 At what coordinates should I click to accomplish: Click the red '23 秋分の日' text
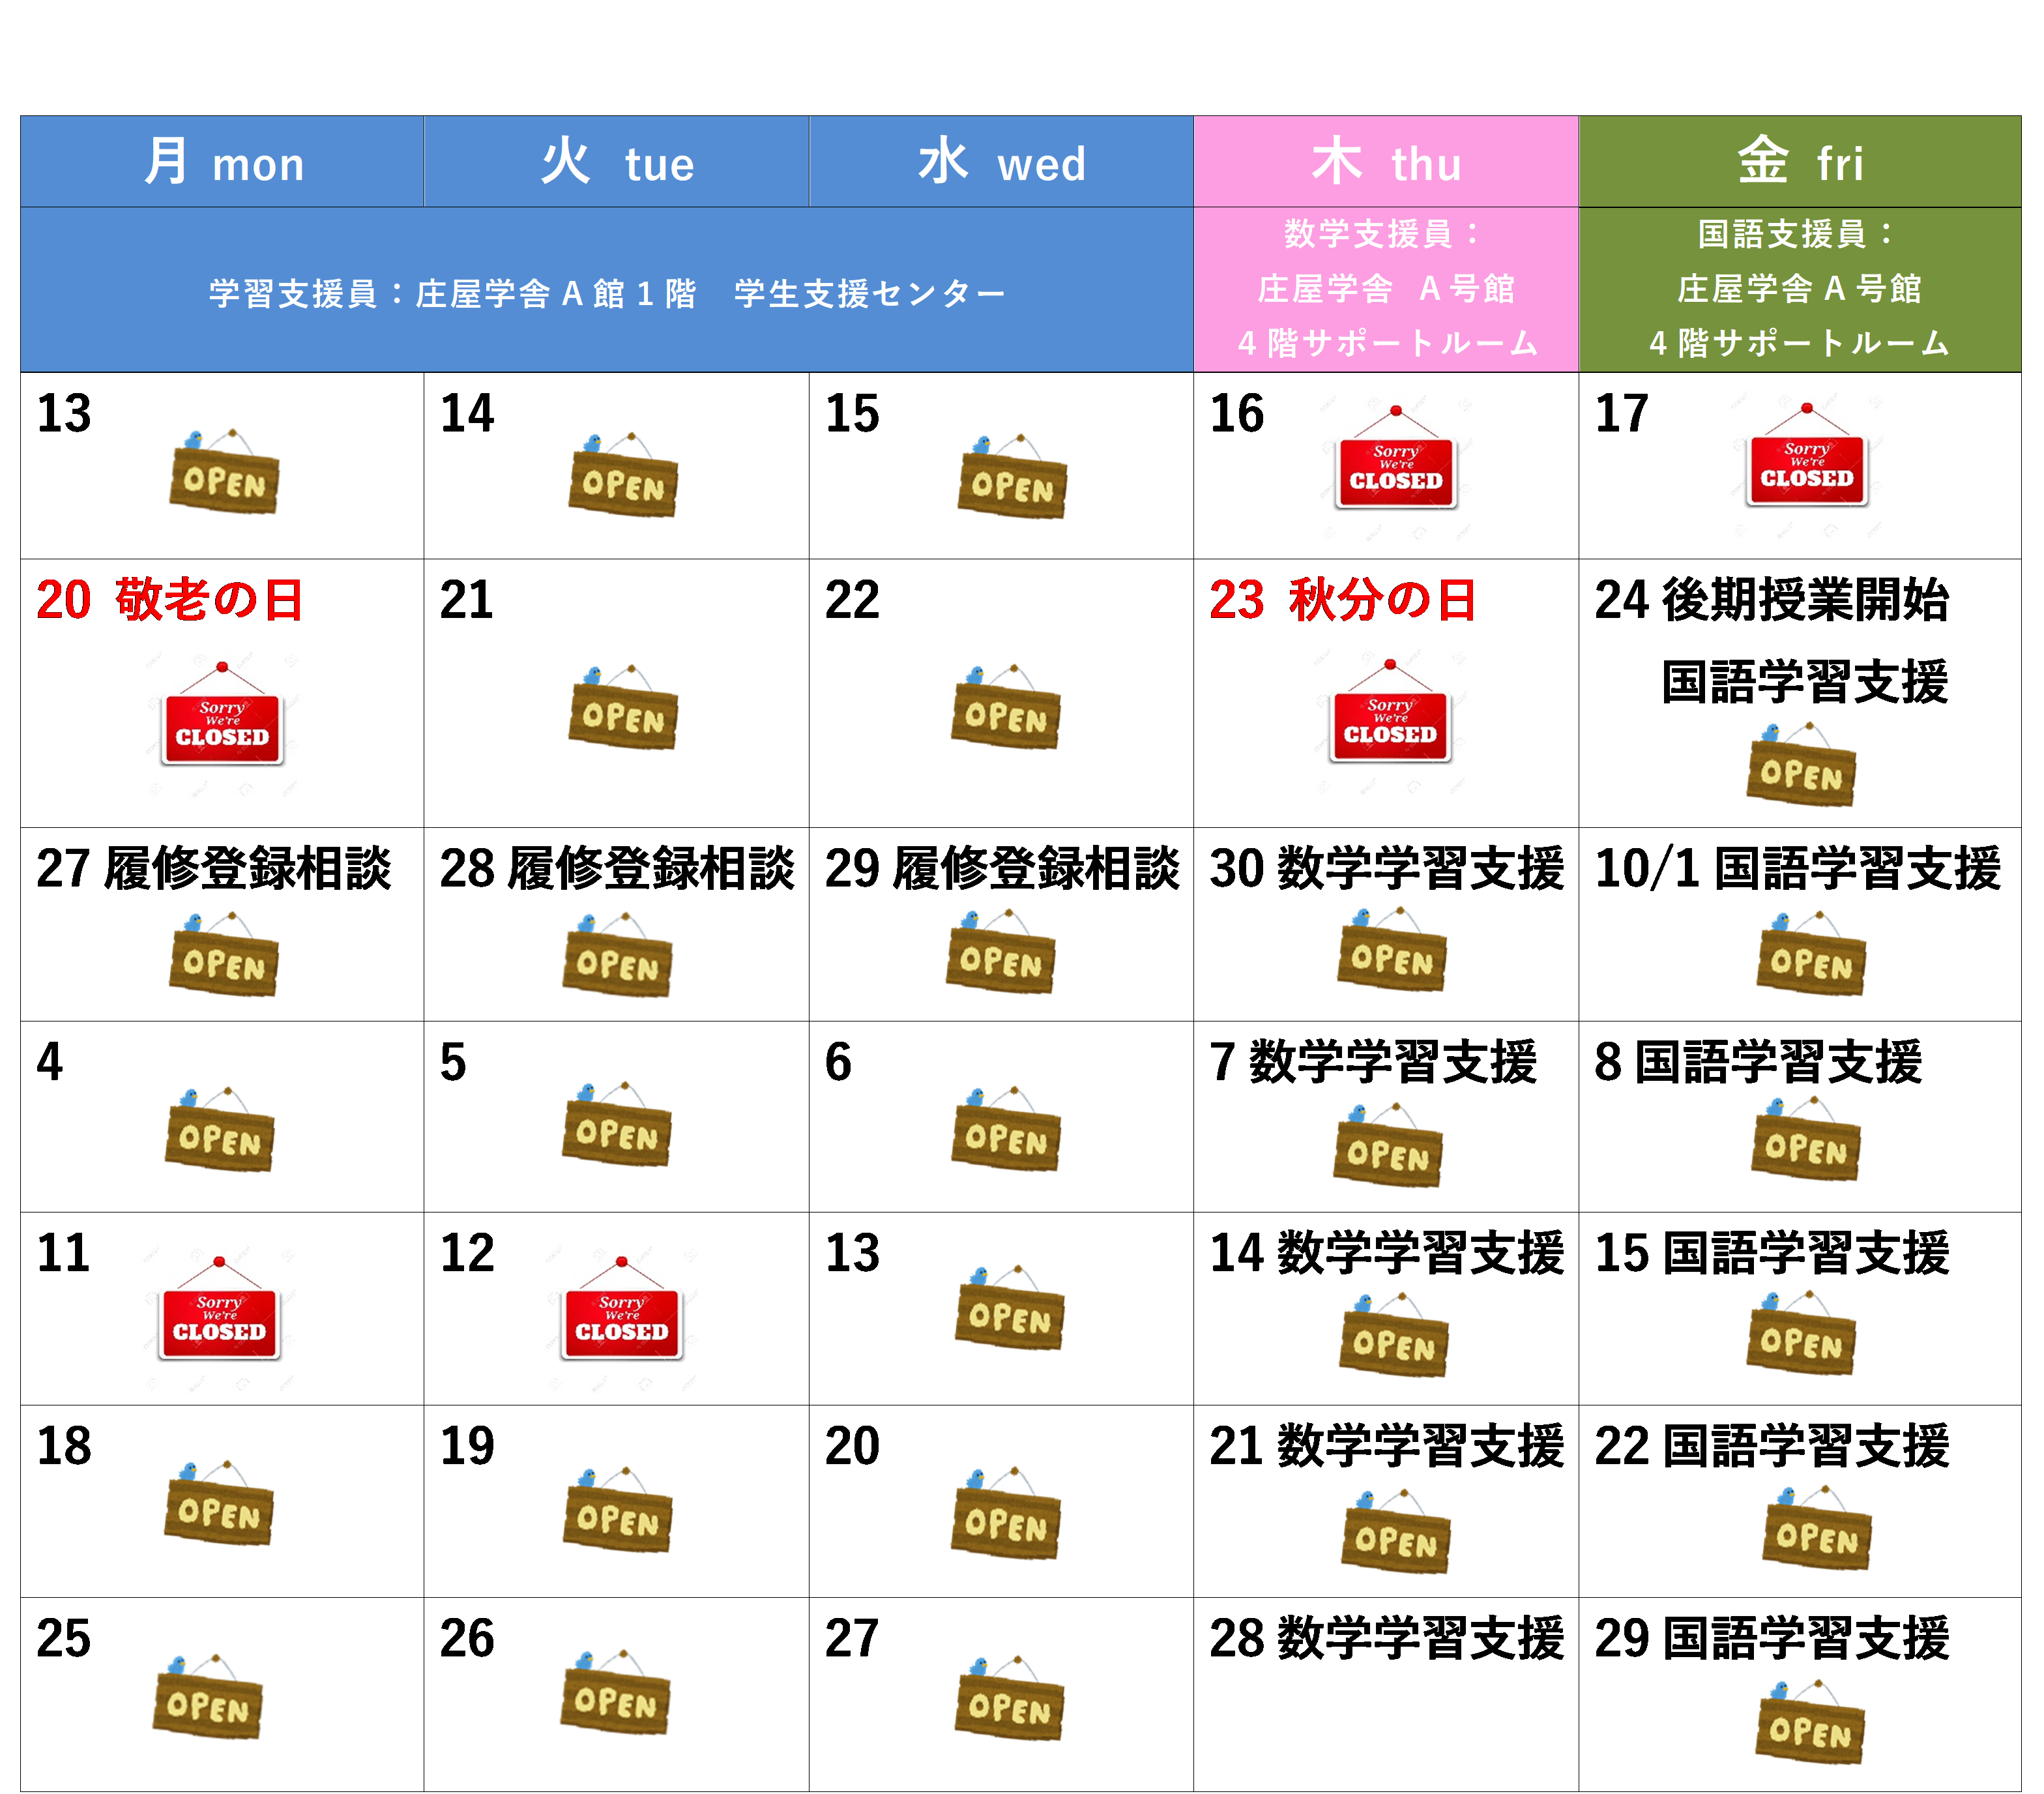click(1342, 600)
